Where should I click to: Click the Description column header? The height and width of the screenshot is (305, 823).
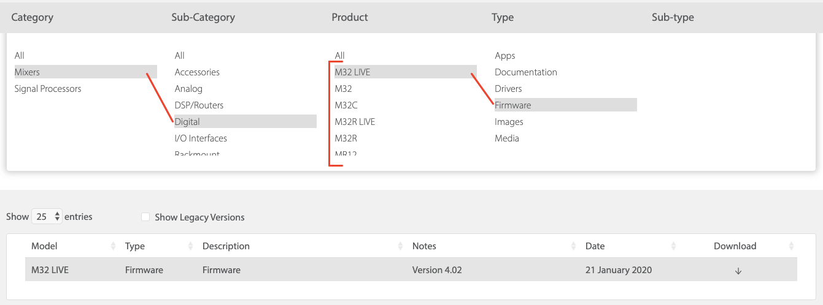[x=226, y=246]
